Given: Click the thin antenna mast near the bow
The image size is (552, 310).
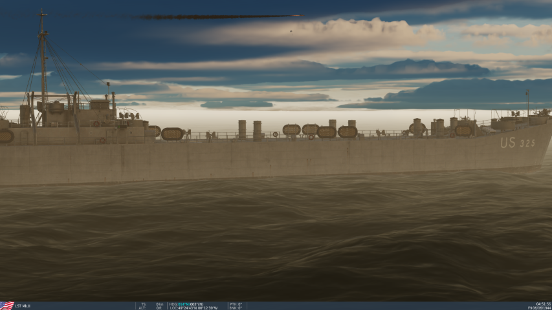Looking at the screenshot, I should (x=527, y=101).
